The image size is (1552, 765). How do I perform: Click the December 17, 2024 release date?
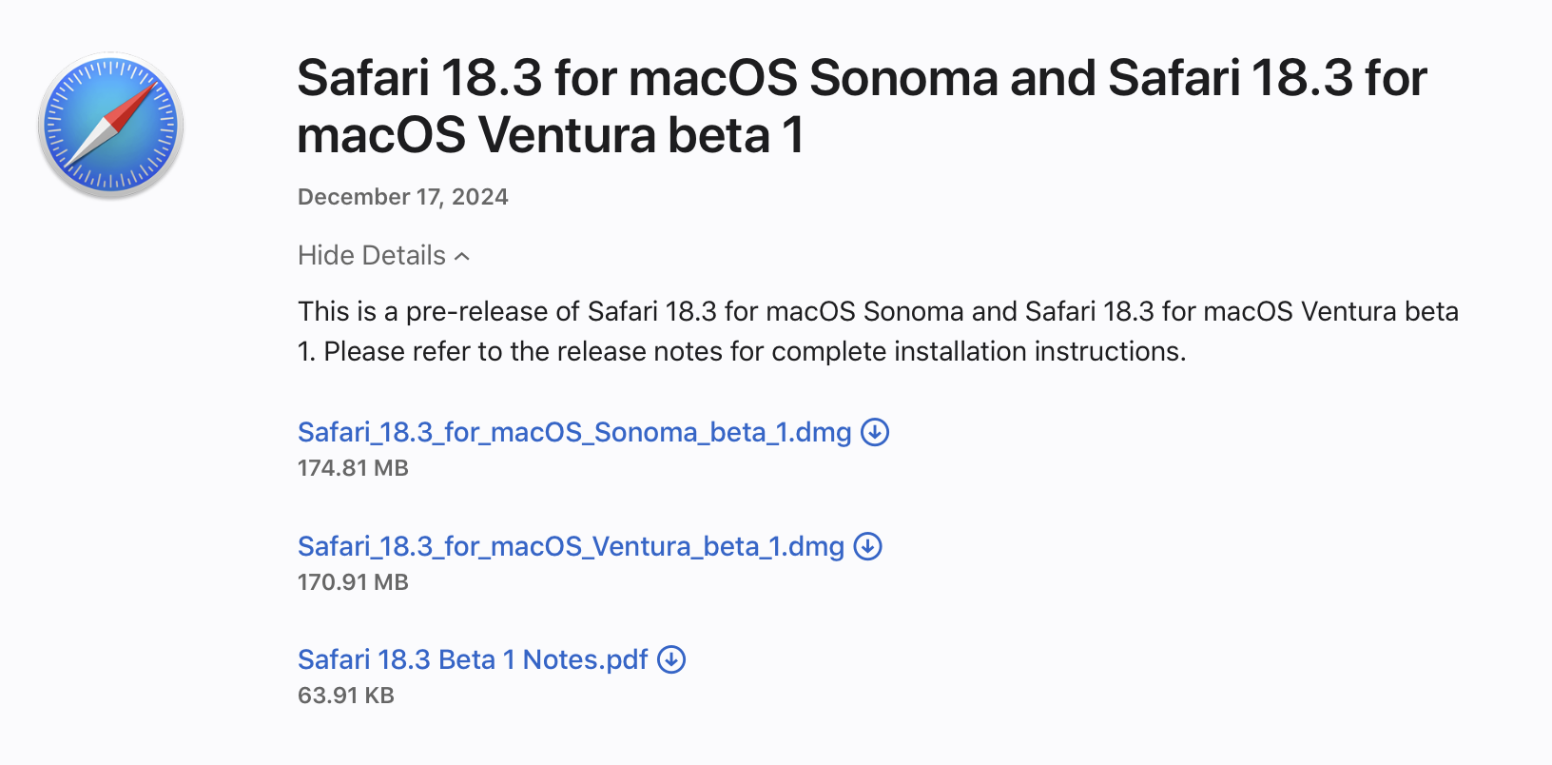403,197
